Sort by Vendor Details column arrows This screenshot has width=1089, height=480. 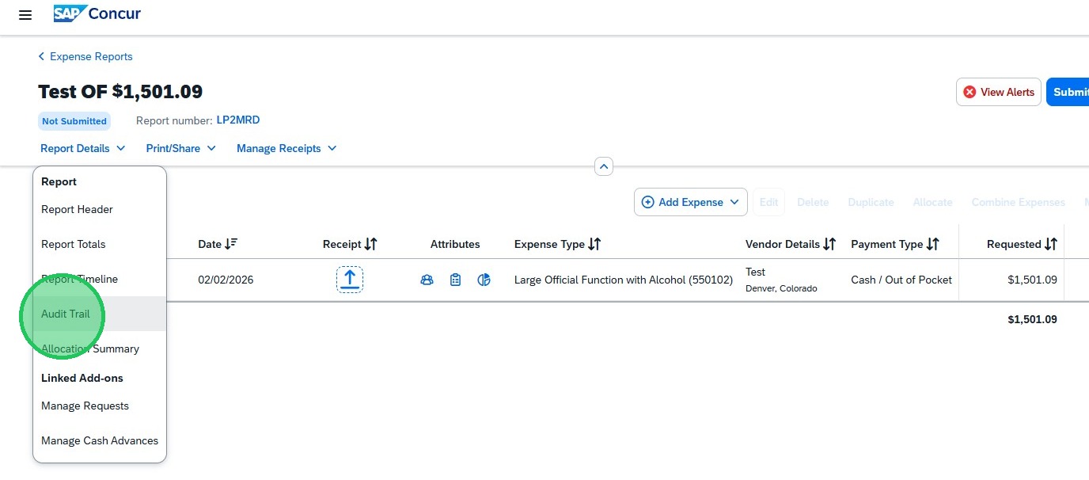829,244
